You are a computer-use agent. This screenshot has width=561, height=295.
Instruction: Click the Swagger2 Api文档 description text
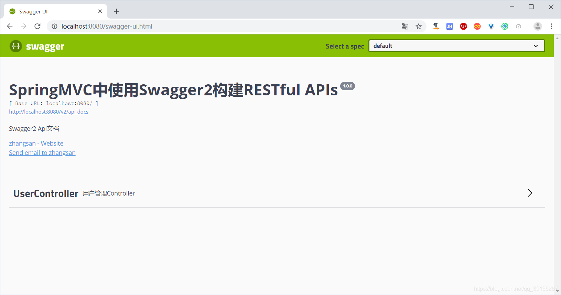click(34, 129)
